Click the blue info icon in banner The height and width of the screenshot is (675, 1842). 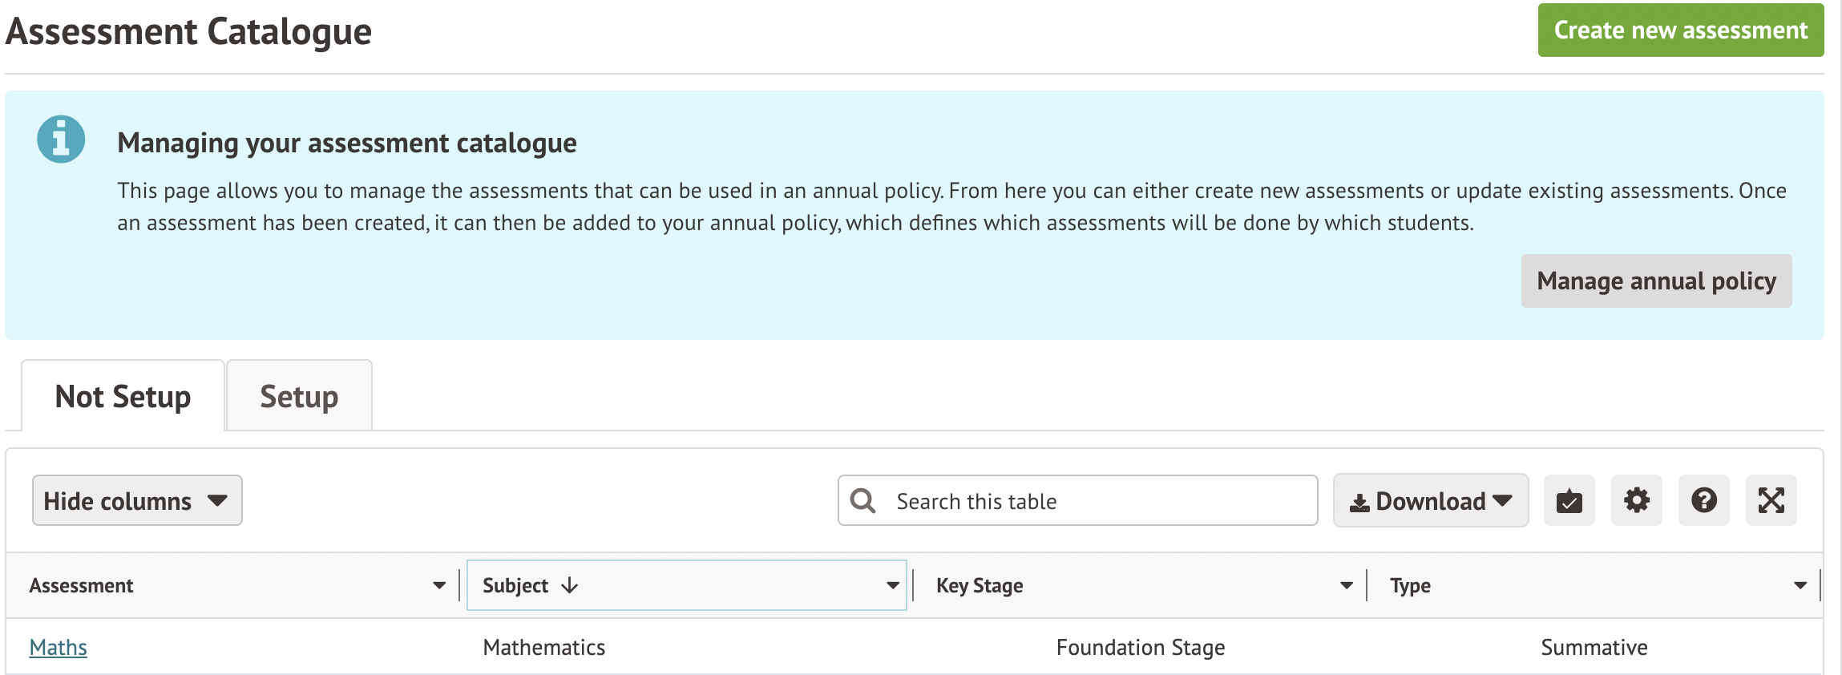point(61,139)
